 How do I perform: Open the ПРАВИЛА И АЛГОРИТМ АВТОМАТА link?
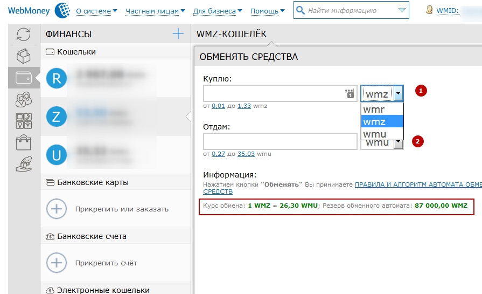pyautogui.click(x=418, y=184)
